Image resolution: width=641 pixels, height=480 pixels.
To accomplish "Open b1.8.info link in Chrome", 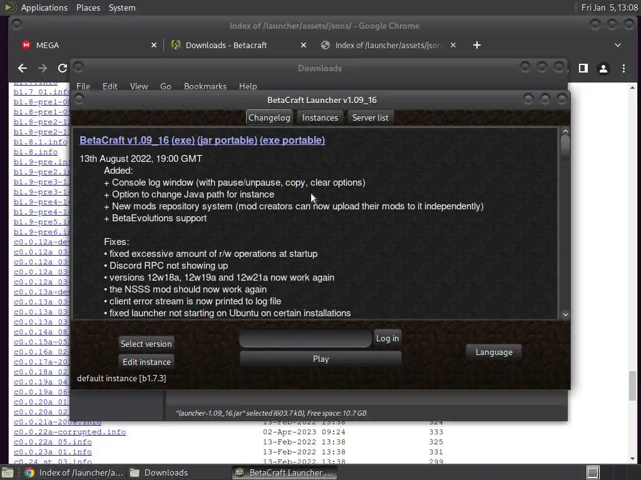I will pos(36,152).
